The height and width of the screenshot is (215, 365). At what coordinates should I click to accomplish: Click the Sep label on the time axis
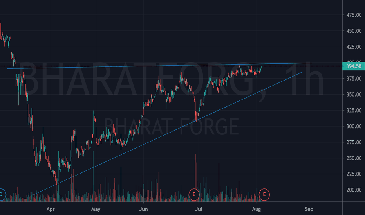coord(309,209)
